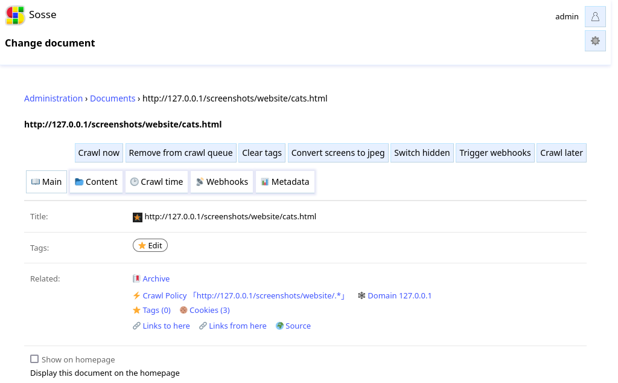Click the Edit tags button
Image resolution: width=618 pixels, height=383 pixels.
click(150, 245)
